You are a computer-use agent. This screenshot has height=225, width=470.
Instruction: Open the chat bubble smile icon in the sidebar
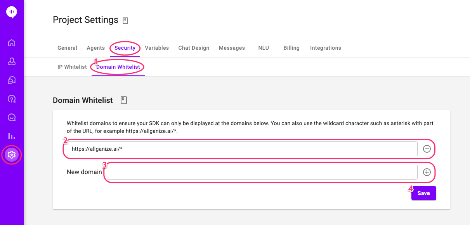pos(12,117)
